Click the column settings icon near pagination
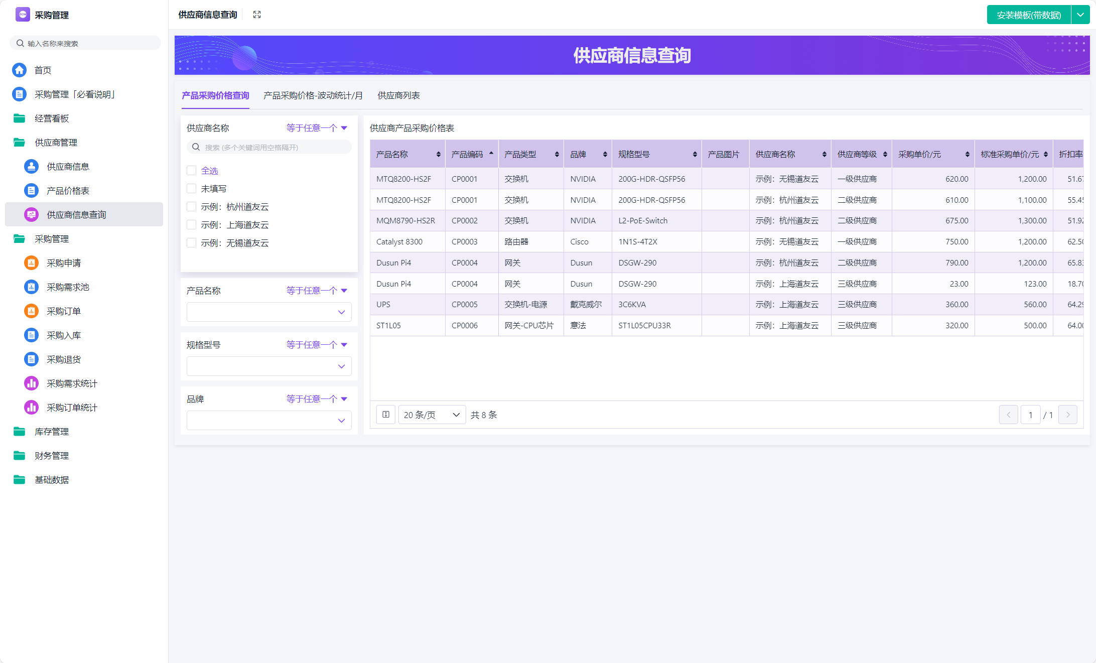Viewport: 1096px width, 663px height. tap(385, 415)
